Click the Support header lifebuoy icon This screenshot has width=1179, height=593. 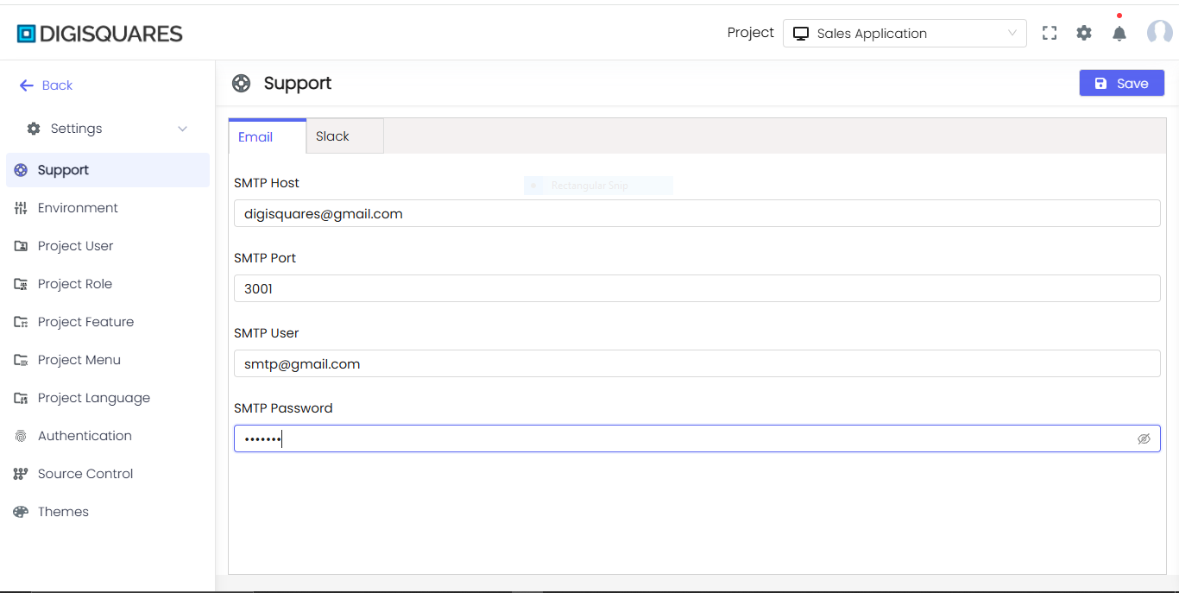[x=242, y=84]
